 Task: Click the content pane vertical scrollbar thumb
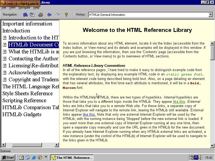coord(212,53)
